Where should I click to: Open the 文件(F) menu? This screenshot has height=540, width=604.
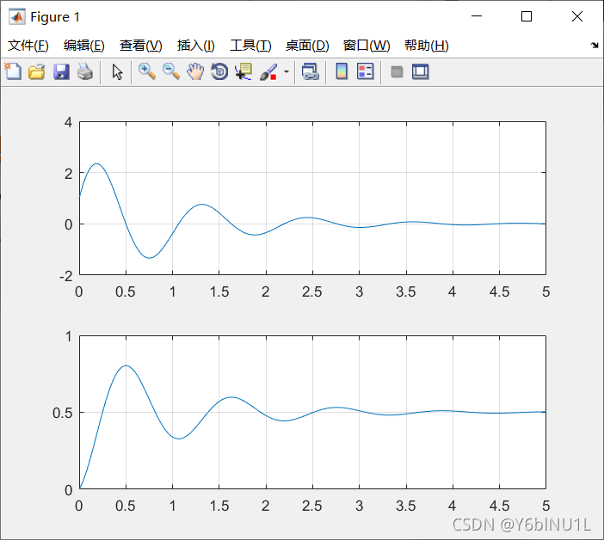(28, 46)
